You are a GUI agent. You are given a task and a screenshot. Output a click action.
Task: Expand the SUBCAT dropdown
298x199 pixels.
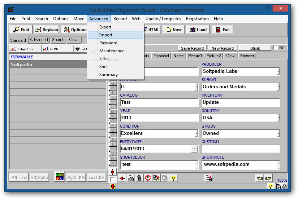(x=278, y=87)
